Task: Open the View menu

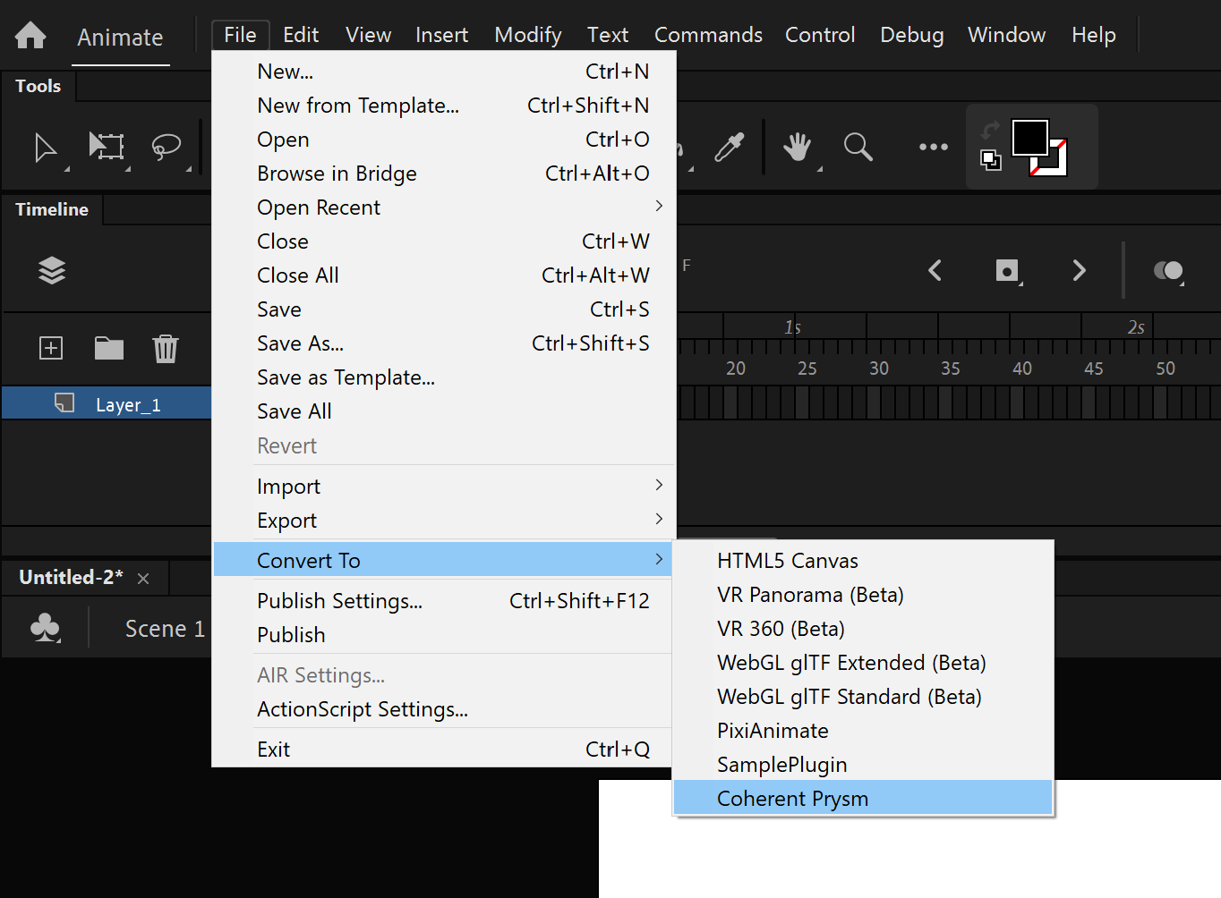Action: [368, 35]
